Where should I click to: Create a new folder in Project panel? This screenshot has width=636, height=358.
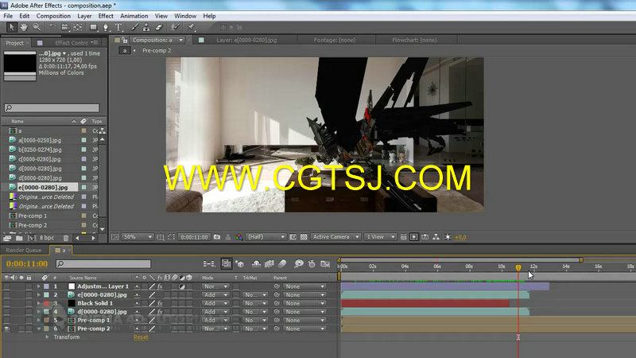(x=19, y=238)
